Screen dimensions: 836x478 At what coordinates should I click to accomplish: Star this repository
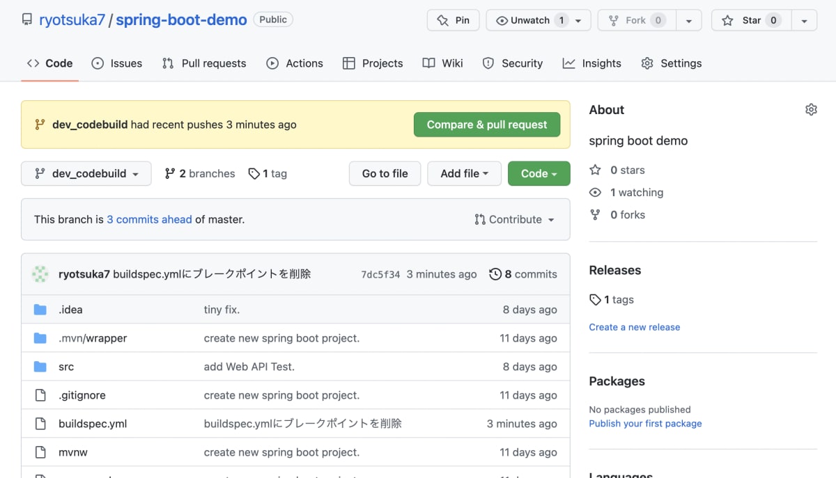(x=751, y=20)
